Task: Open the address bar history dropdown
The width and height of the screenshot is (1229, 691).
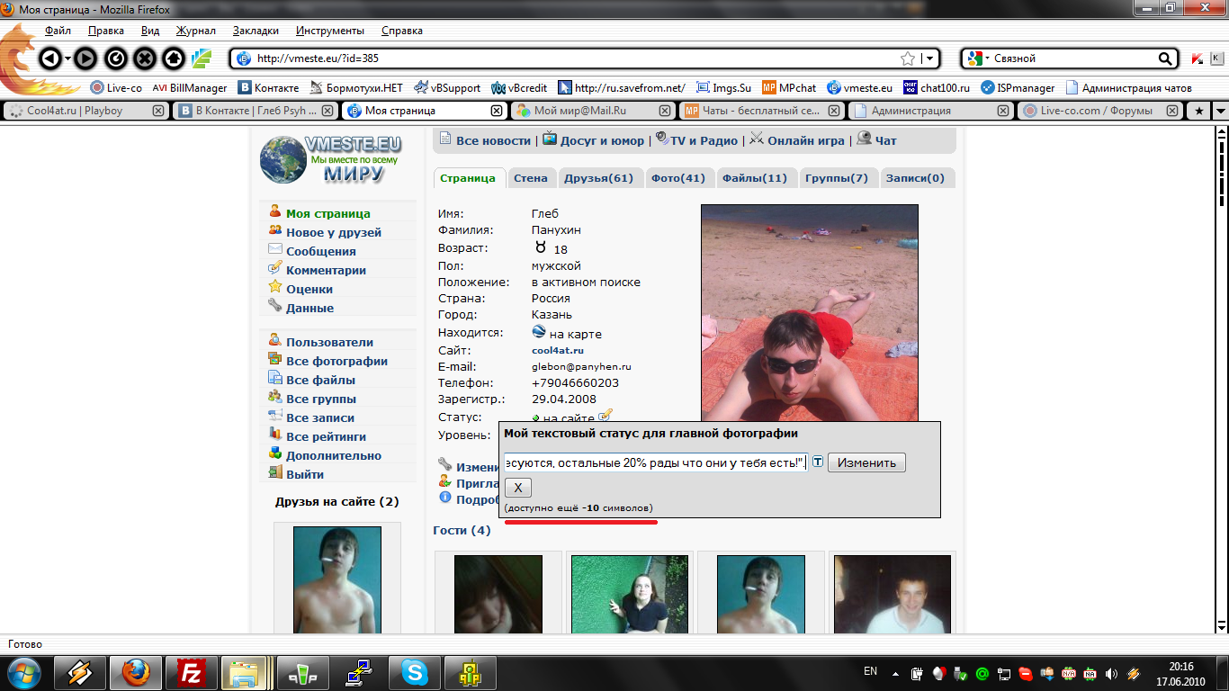Action: pyautogui.click(x=929, y=58)
